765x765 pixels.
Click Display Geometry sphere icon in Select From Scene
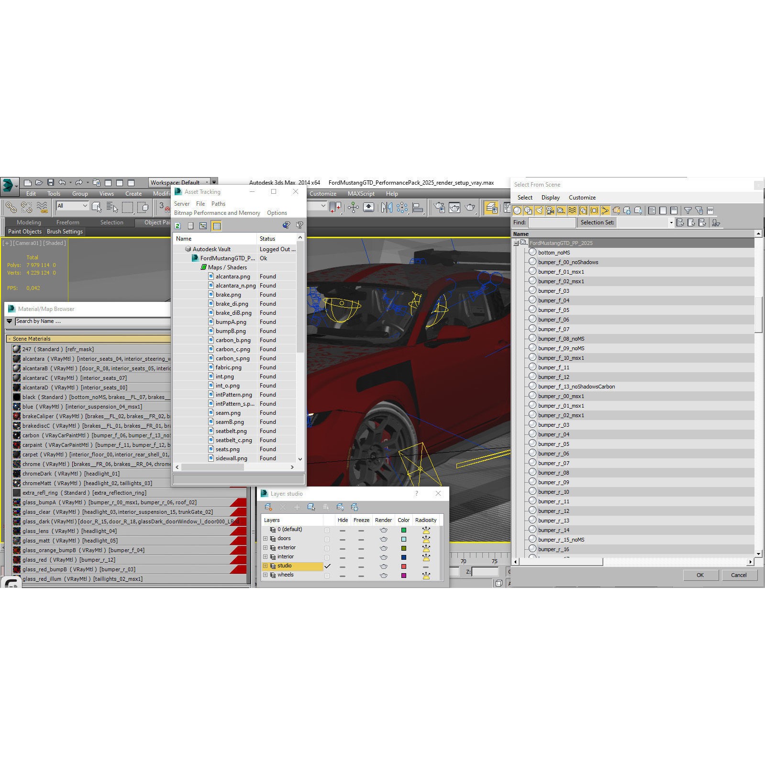[x=517, y=210]
